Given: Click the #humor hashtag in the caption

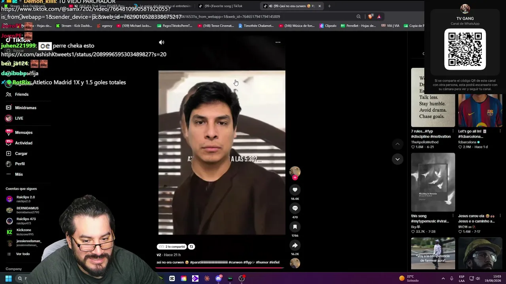Looking at the screenshot, I should (262, 262).
